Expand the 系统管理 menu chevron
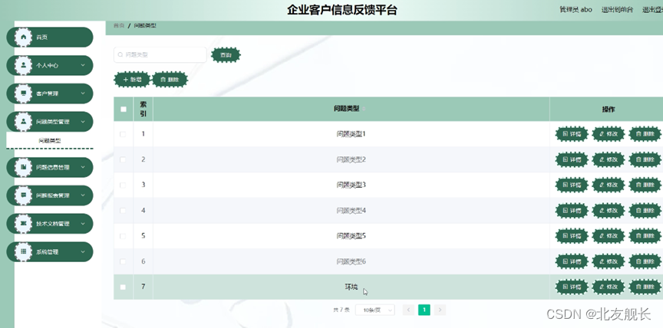The image size is (663, 328). [83, 251]
